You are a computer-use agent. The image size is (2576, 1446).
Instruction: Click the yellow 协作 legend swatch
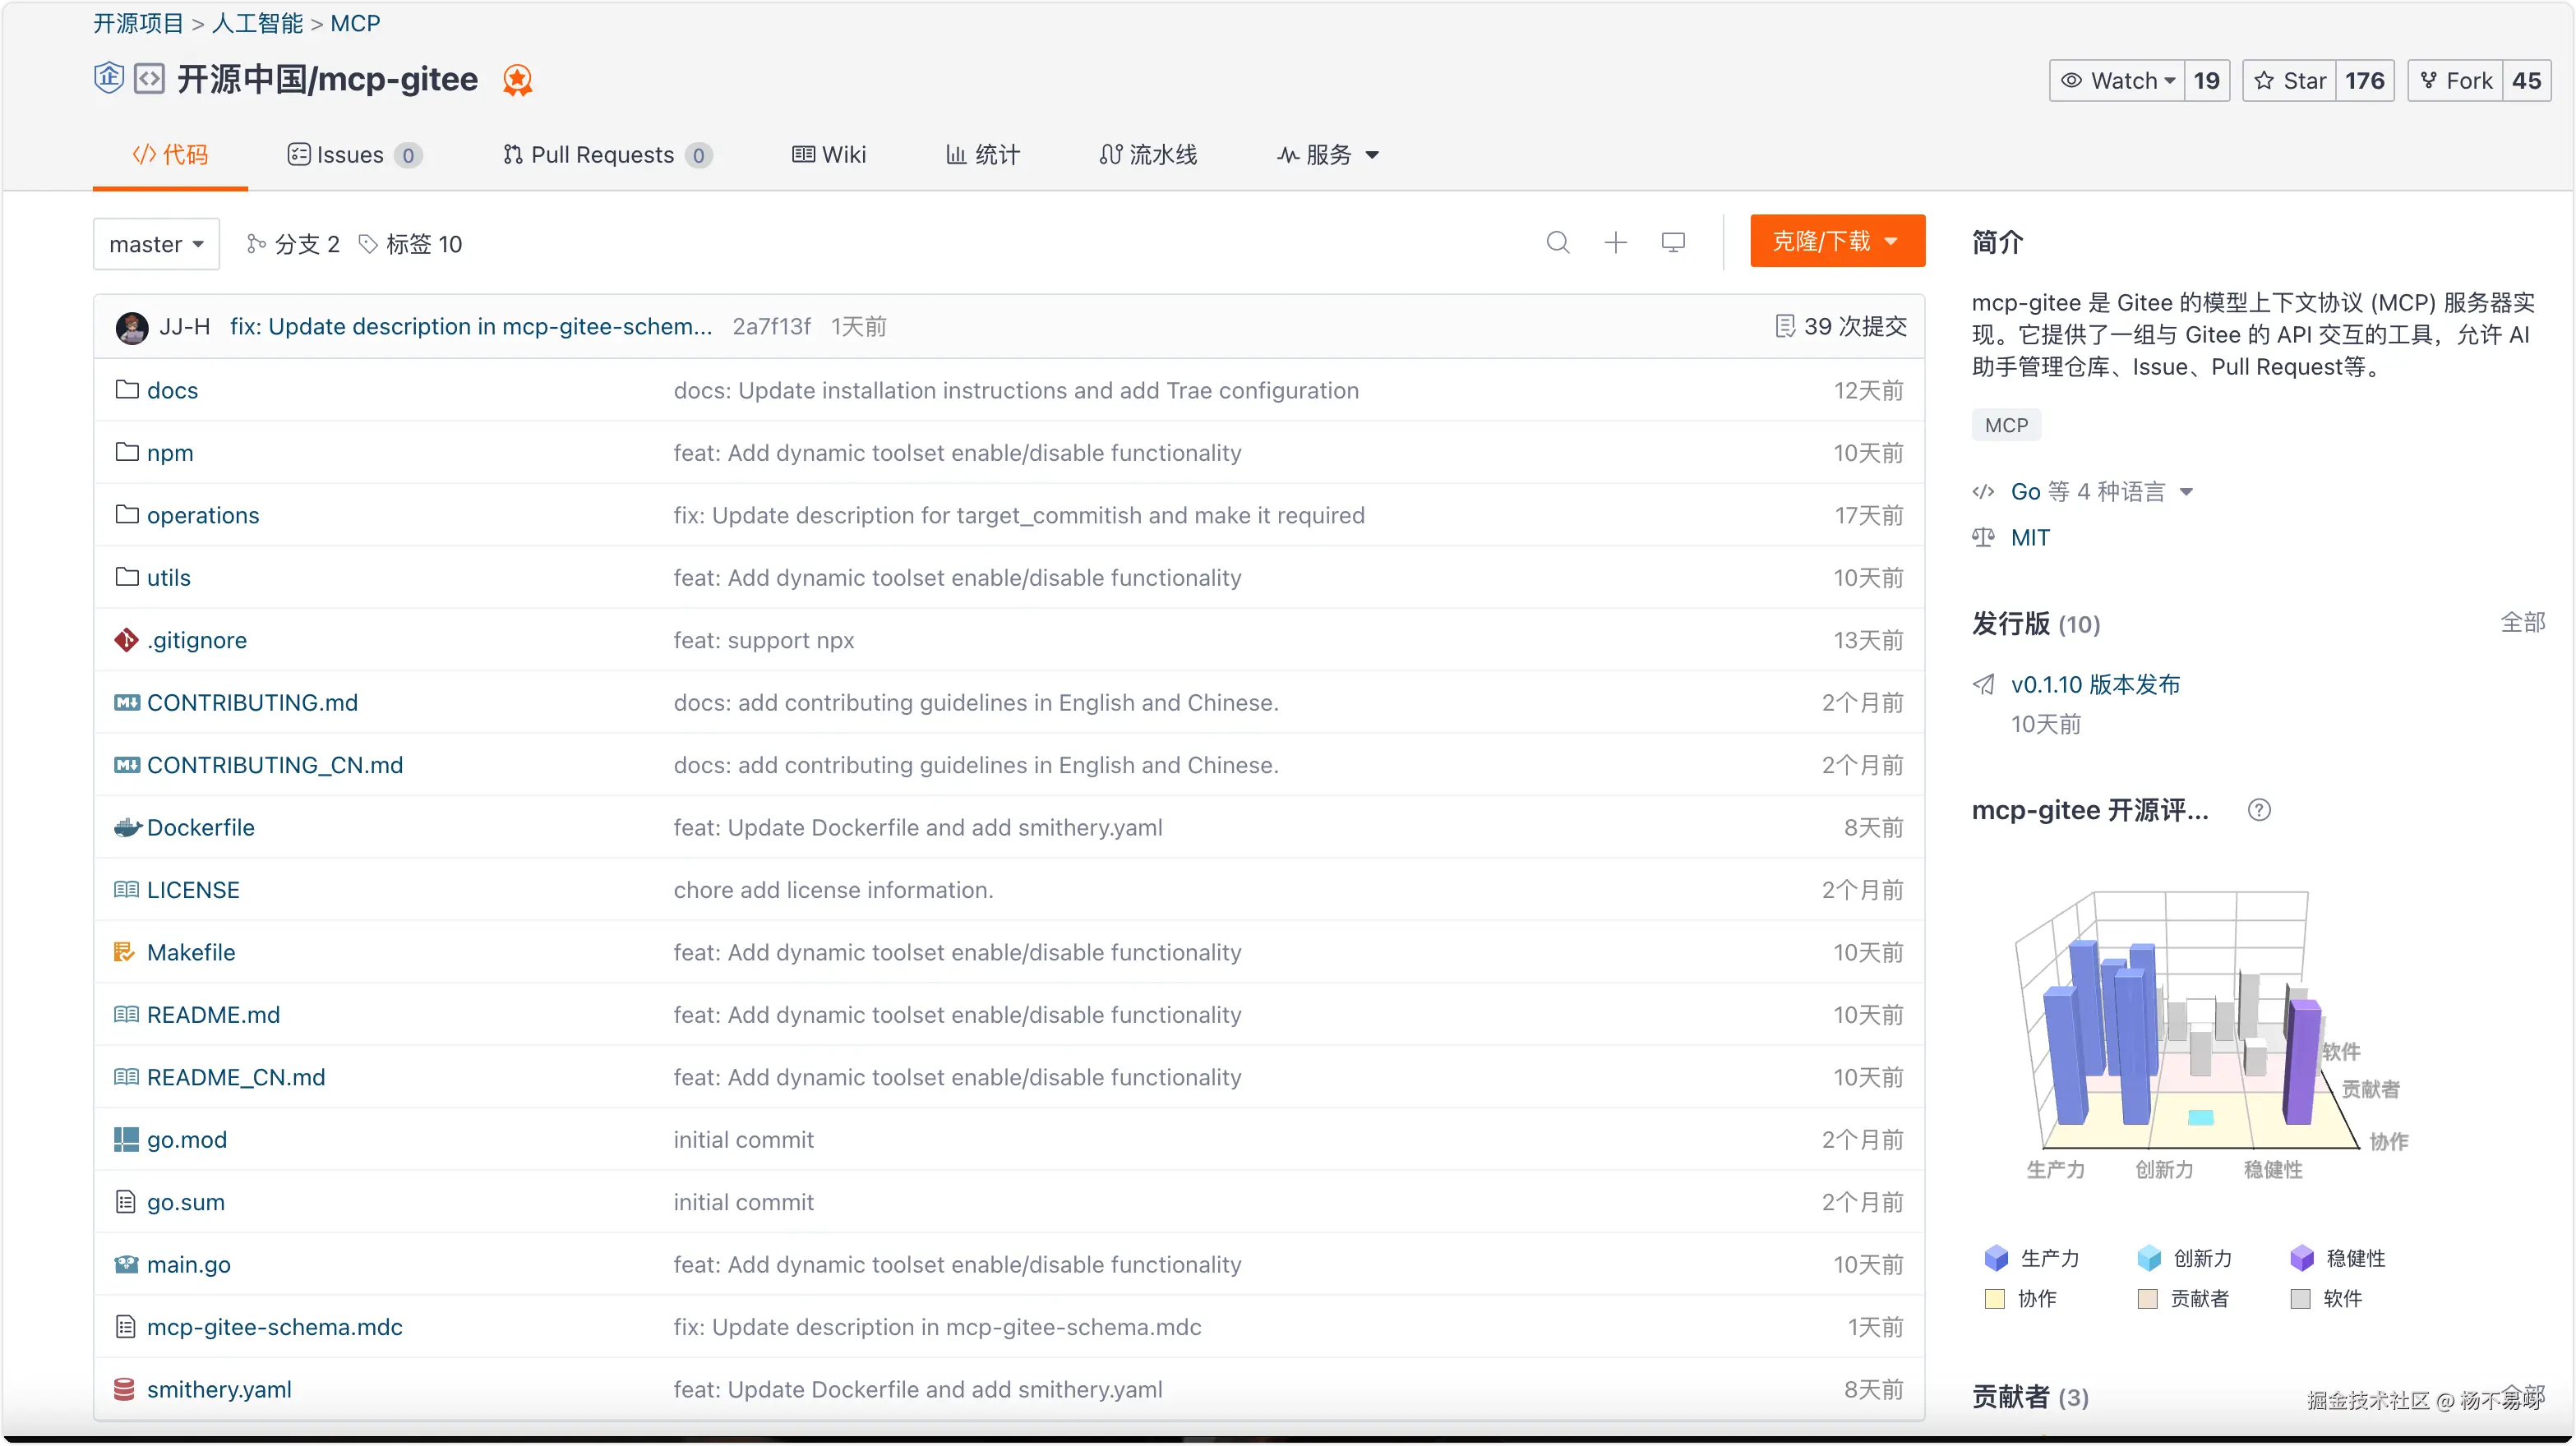click(1995, 1299)
